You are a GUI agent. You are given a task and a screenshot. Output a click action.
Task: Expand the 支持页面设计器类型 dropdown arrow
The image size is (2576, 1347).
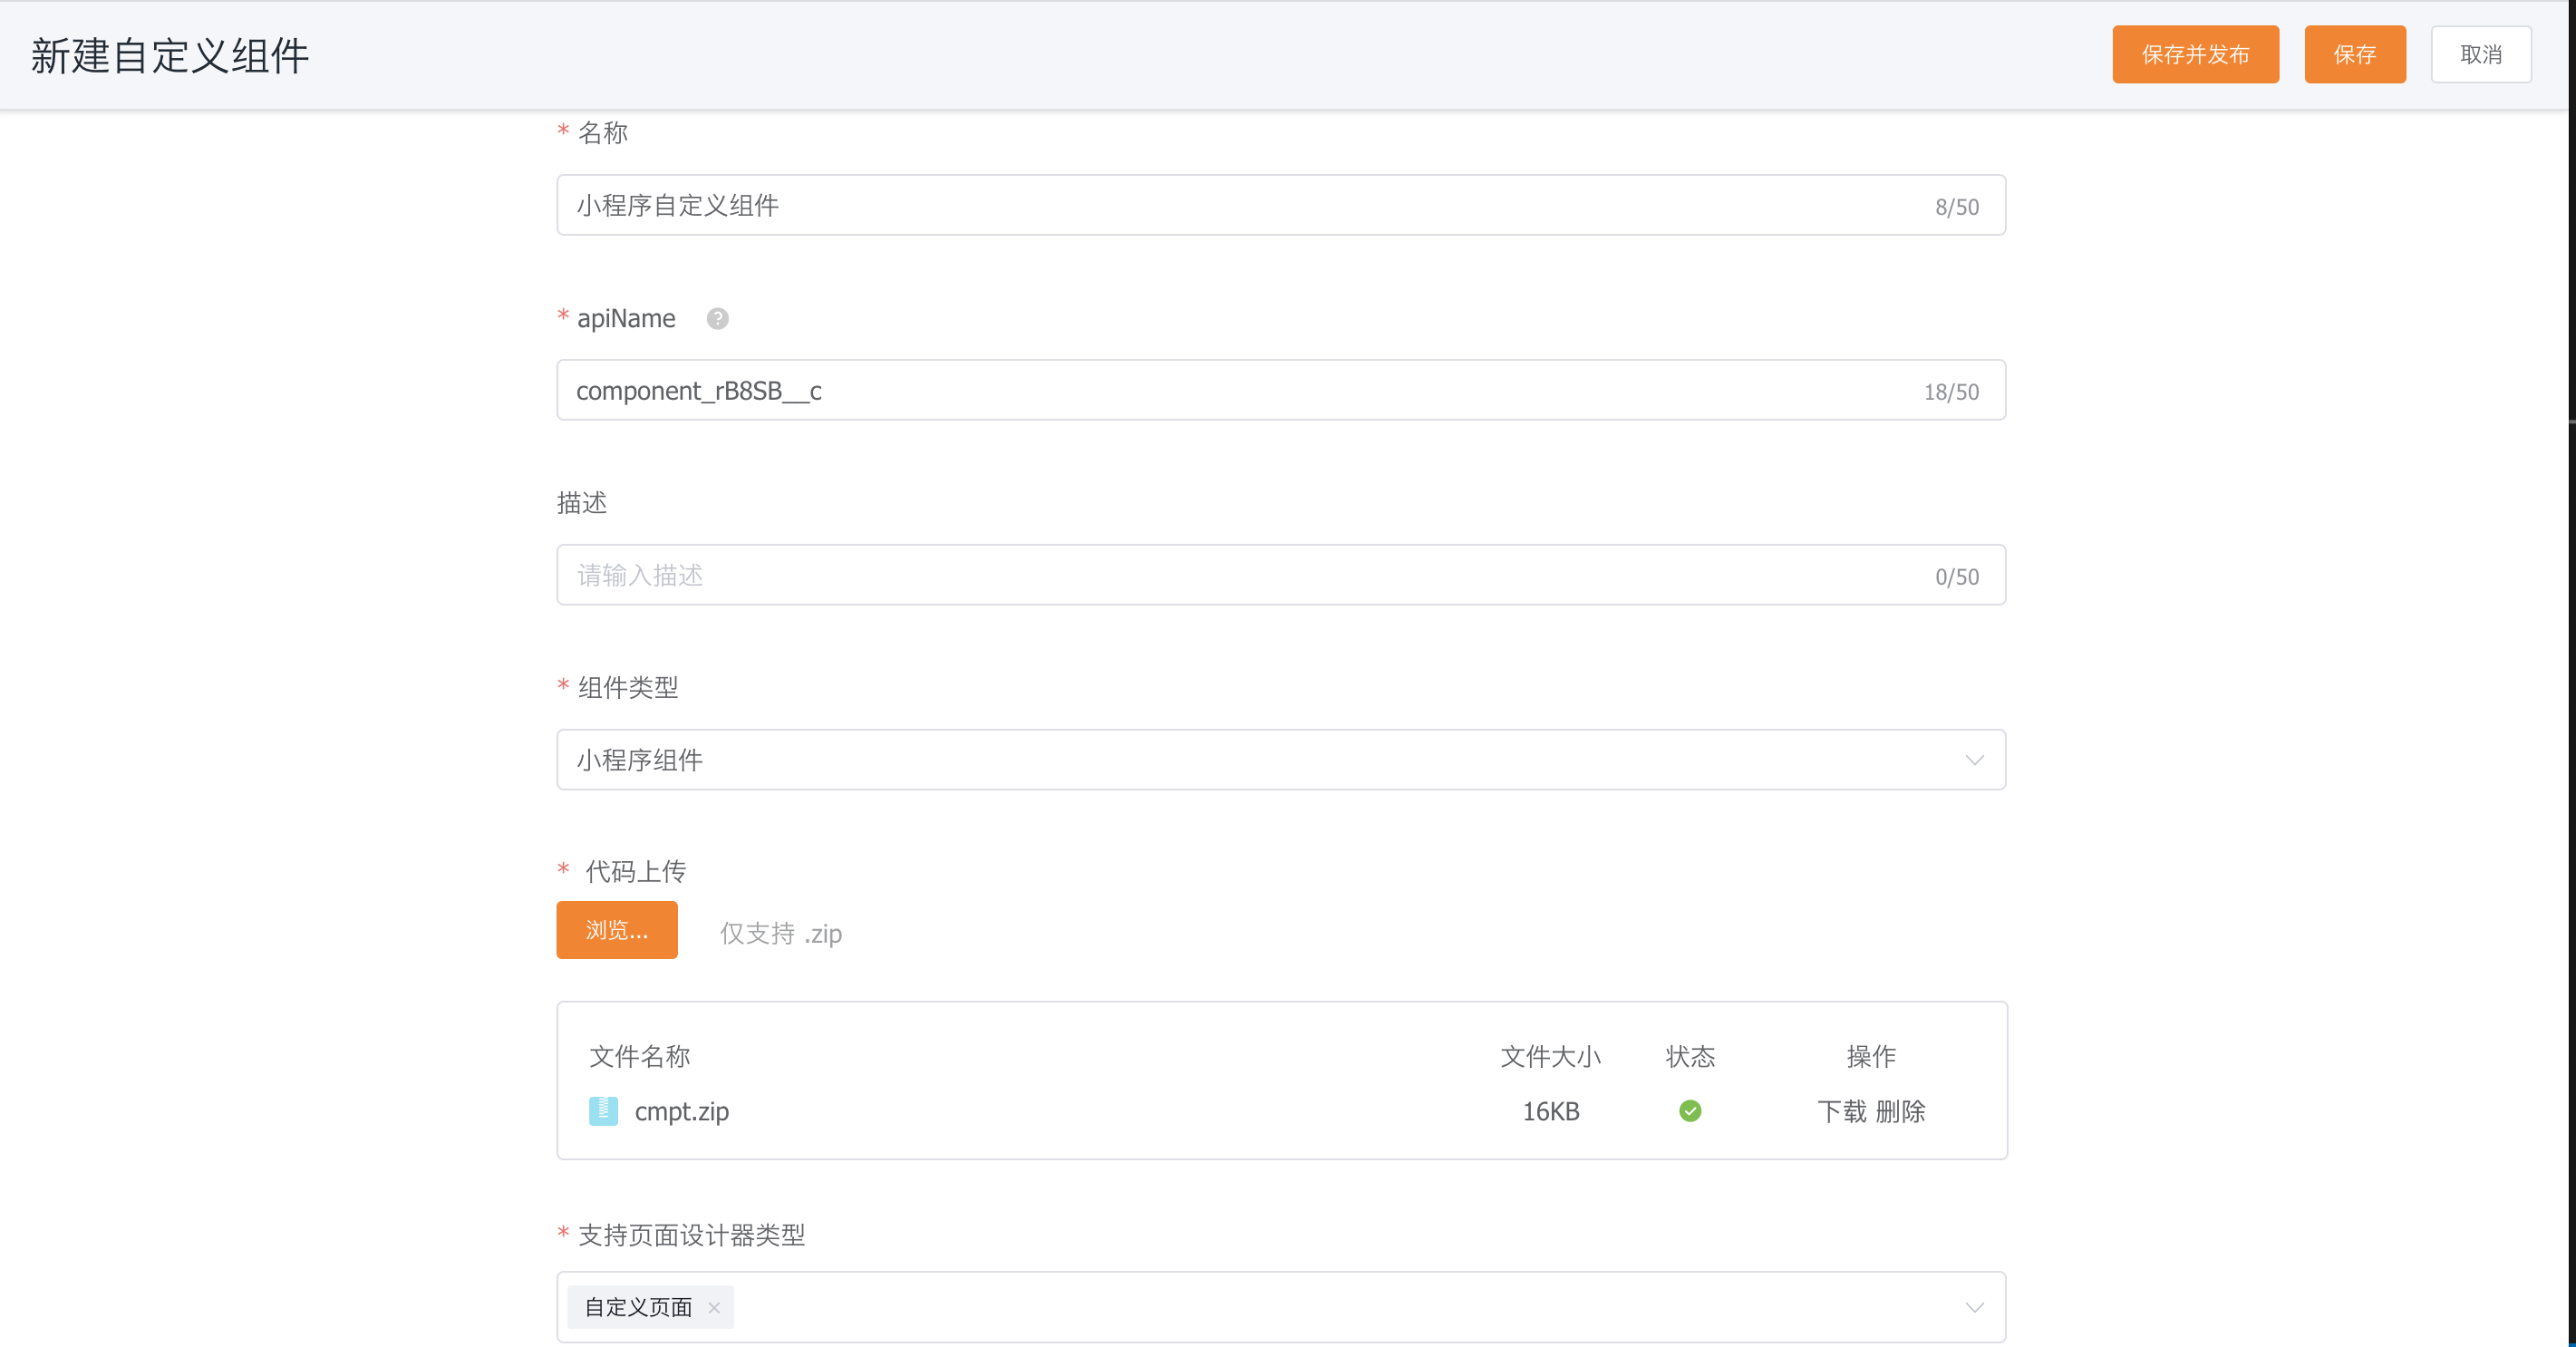(x=1974, y=1307)
